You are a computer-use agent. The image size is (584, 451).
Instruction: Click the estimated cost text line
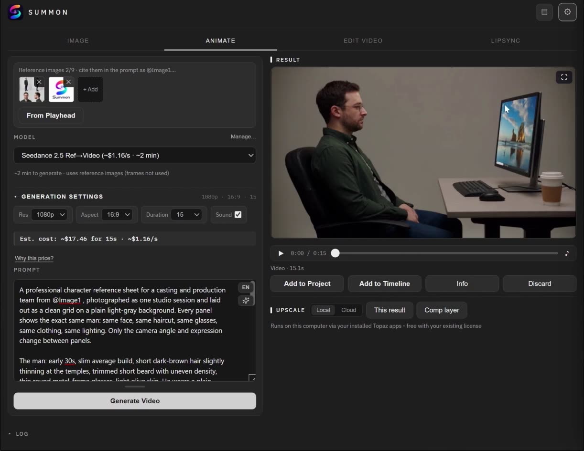(x=135, y=239)
